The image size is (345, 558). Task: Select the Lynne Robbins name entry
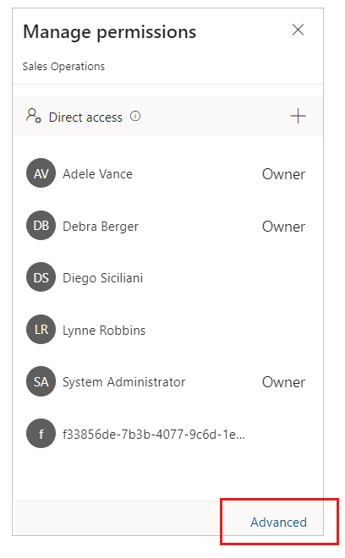104,331
